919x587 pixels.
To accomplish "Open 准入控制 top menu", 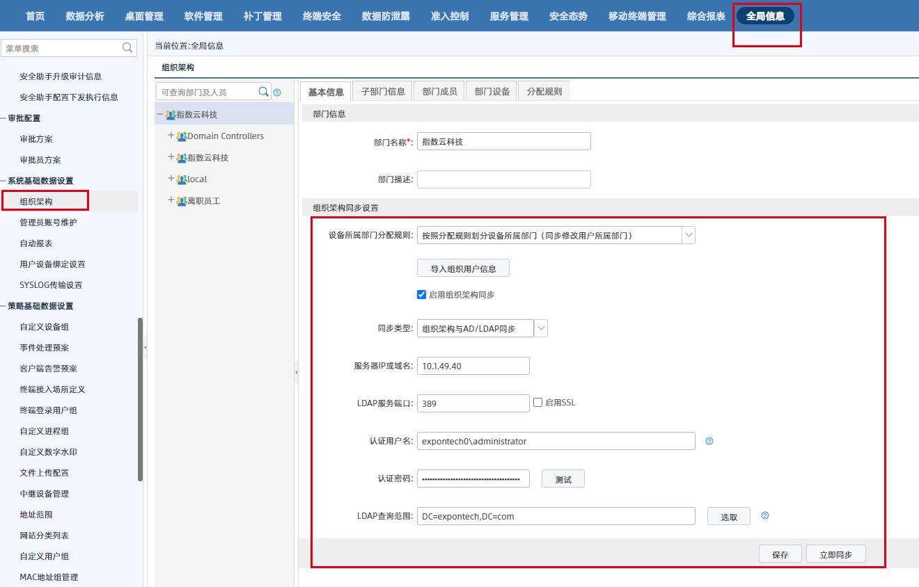I will pyautogui.click(x=450, y=16).
